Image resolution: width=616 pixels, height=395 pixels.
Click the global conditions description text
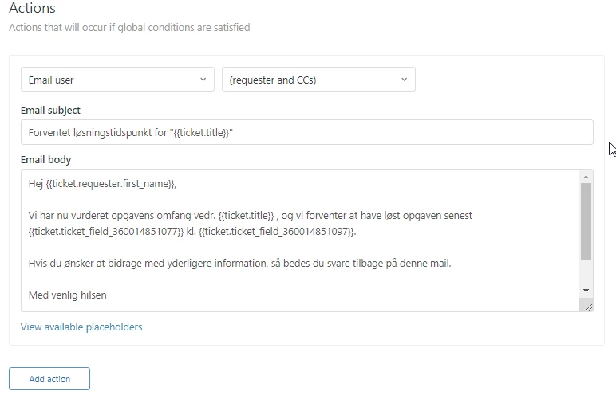pyautogui.click(x=129, y=28)
